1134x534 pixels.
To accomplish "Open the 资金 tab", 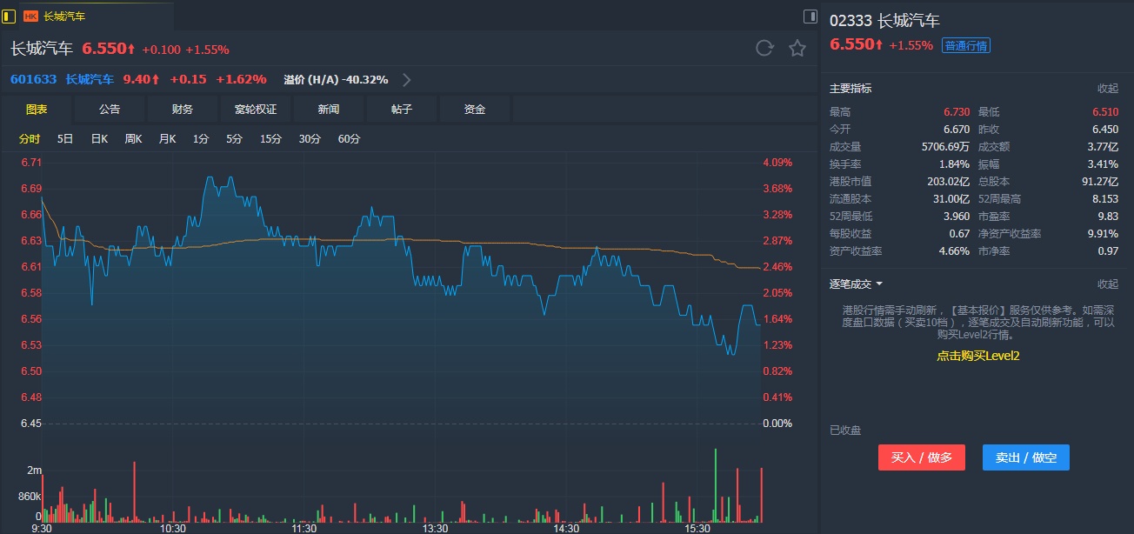I will tap(475, 110).
